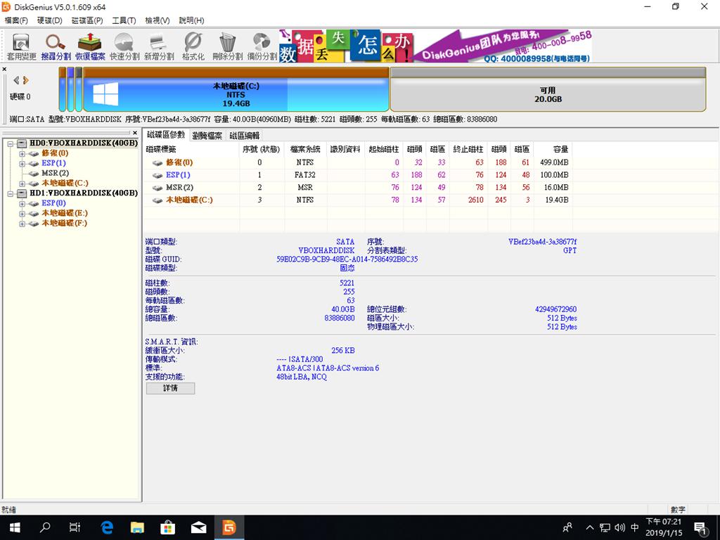The width and height of the screenshot is (720, 540).
Task: Expand 本地磁碟(C:) node in the disk tree
Action: [x=22, y=184]
